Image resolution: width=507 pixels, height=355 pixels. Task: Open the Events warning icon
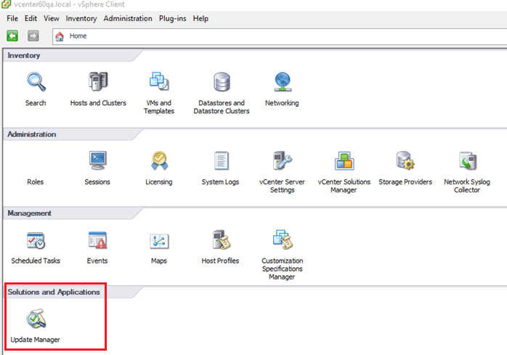coord(97,240)
